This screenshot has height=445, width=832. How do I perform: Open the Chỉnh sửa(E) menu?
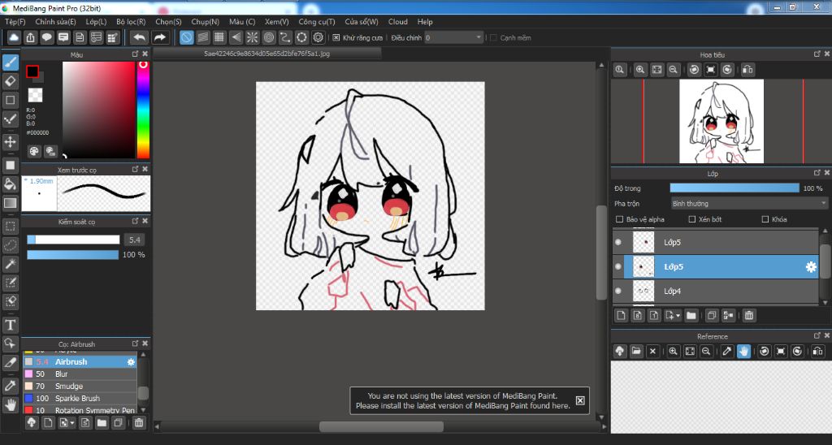[56, 22]
